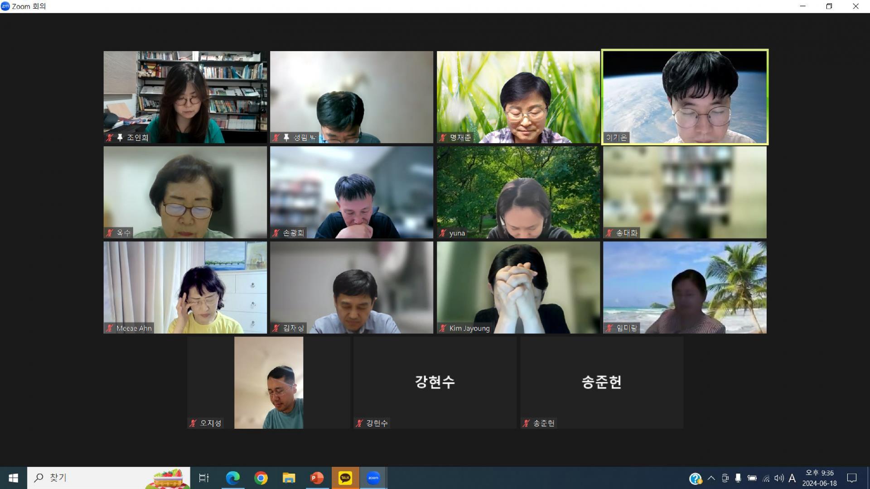Select 명재춘 video tile
Viewport: 870px width, 489px height.
pyautogui.click(x=518, y=97)
